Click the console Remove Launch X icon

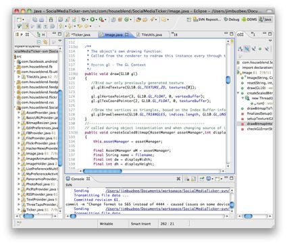(178, 179)
